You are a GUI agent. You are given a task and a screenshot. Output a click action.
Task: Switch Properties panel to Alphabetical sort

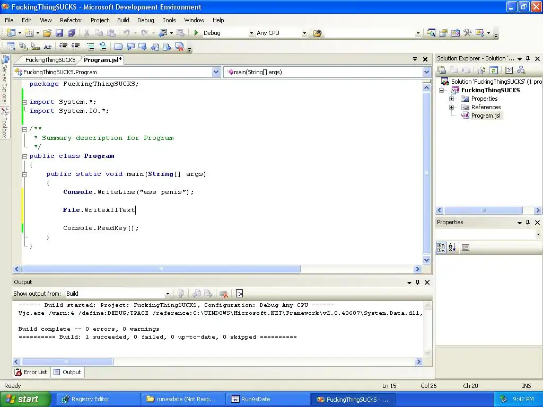coord(452,247)
